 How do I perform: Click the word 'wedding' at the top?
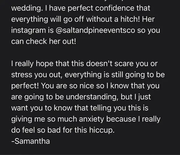pos(26,8)
